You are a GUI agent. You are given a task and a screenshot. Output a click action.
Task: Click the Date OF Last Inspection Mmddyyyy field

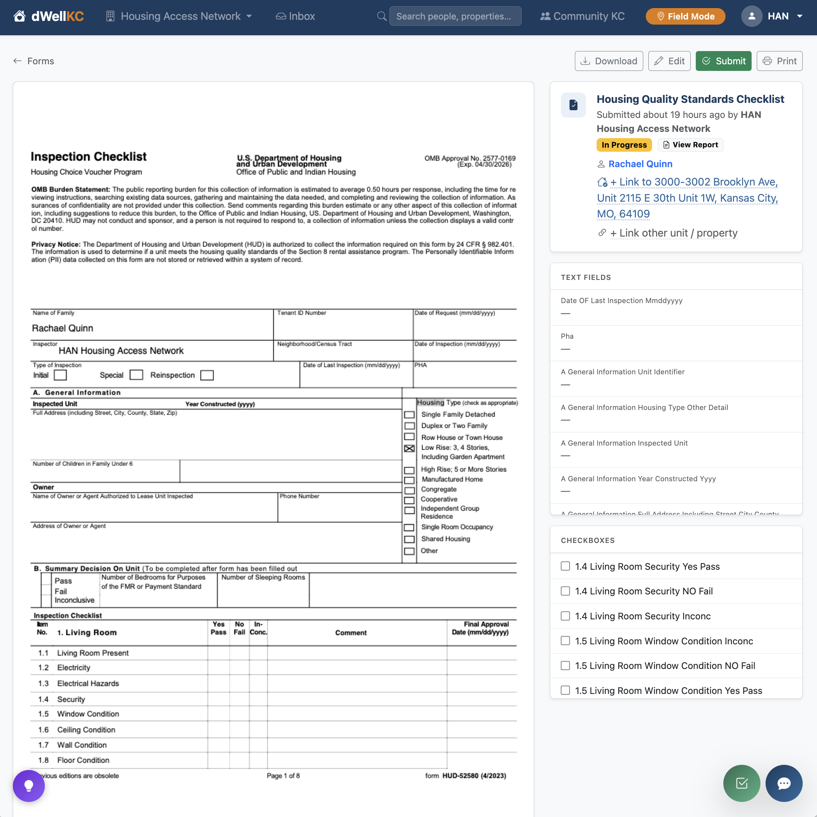(676, 307)
